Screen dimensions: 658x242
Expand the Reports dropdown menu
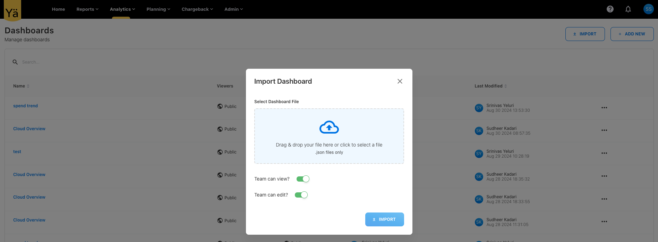[87, 9]
